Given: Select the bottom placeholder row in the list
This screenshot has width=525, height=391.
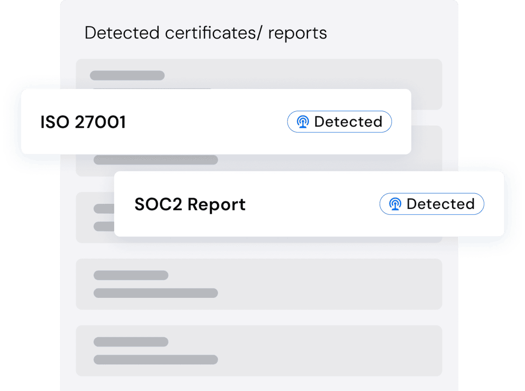Looking at the screenshot, I should pyautogui.click(x=259, y=350).
